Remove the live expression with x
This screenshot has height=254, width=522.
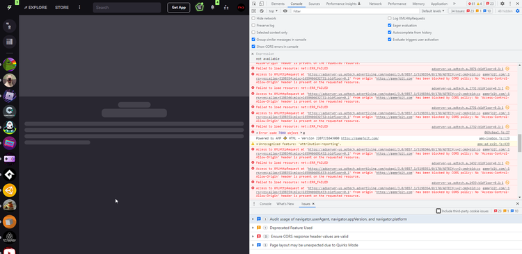coord(253,54)
